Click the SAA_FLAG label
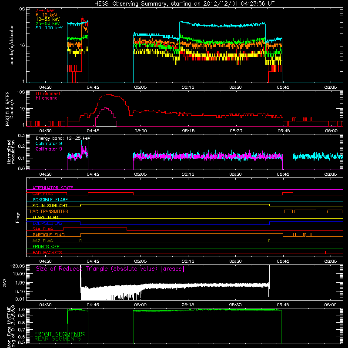Screen dimensions: 348x348 pos(43,229)
